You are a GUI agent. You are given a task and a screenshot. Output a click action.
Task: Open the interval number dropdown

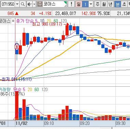click(x=91, y=4)
